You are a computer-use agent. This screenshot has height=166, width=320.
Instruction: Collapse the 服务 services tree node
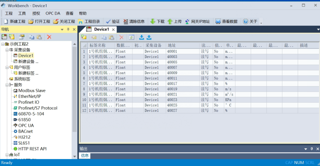click(x=7, y=85)
